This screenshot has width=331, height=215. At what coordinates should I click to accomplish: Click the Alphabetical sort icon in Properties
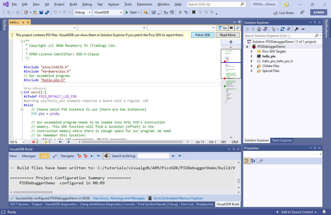(253, 161)
